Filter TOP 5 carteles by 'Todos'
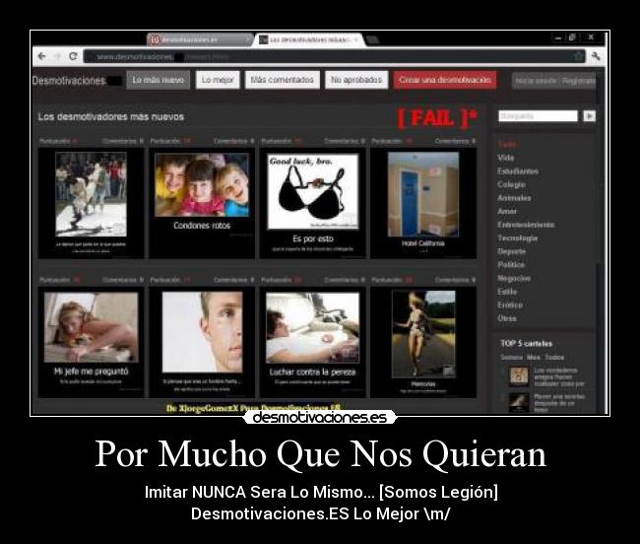 pos(554,358)
